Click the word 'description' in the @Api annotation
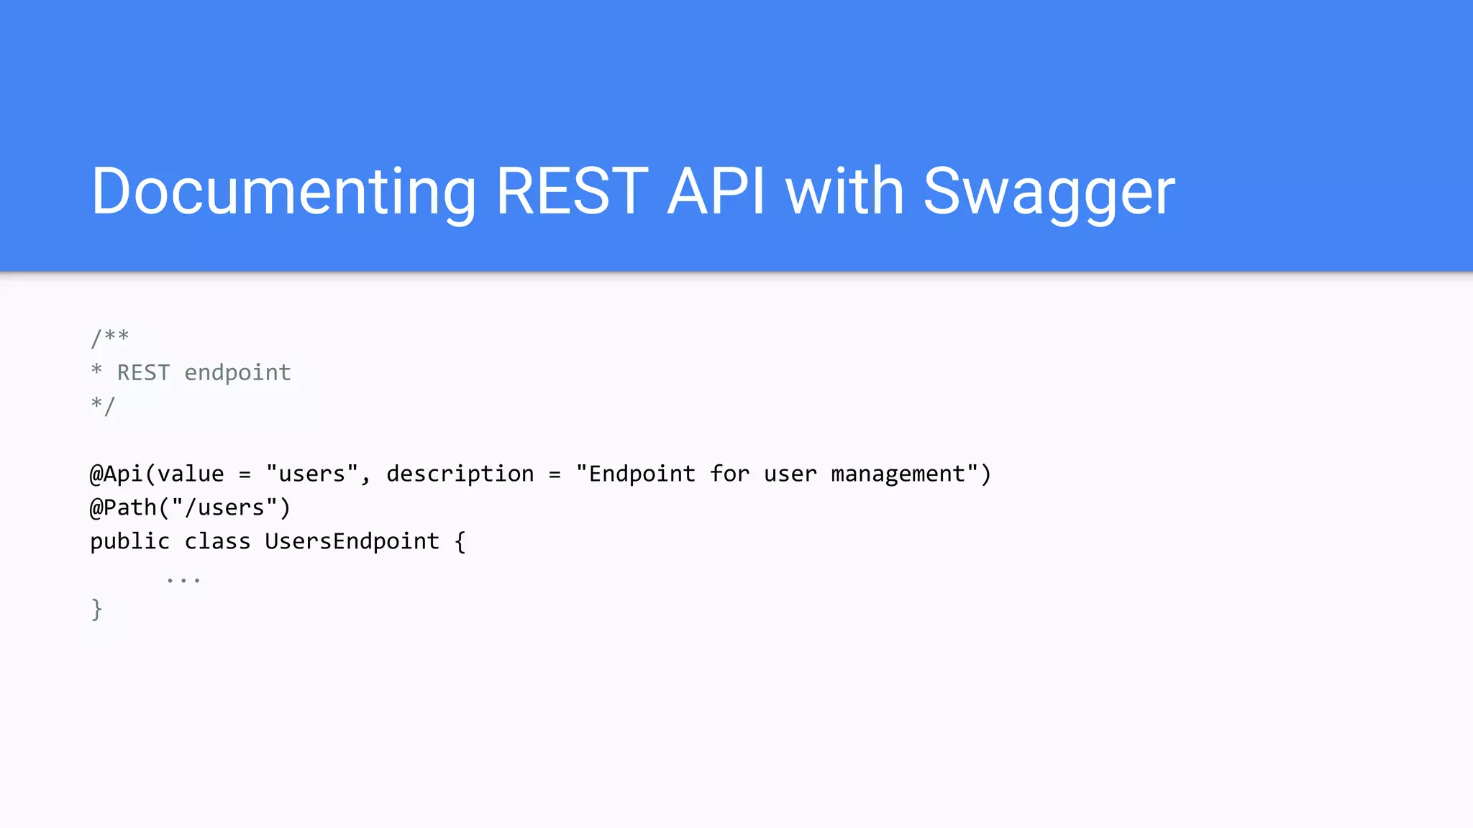 tap(460, 474)
